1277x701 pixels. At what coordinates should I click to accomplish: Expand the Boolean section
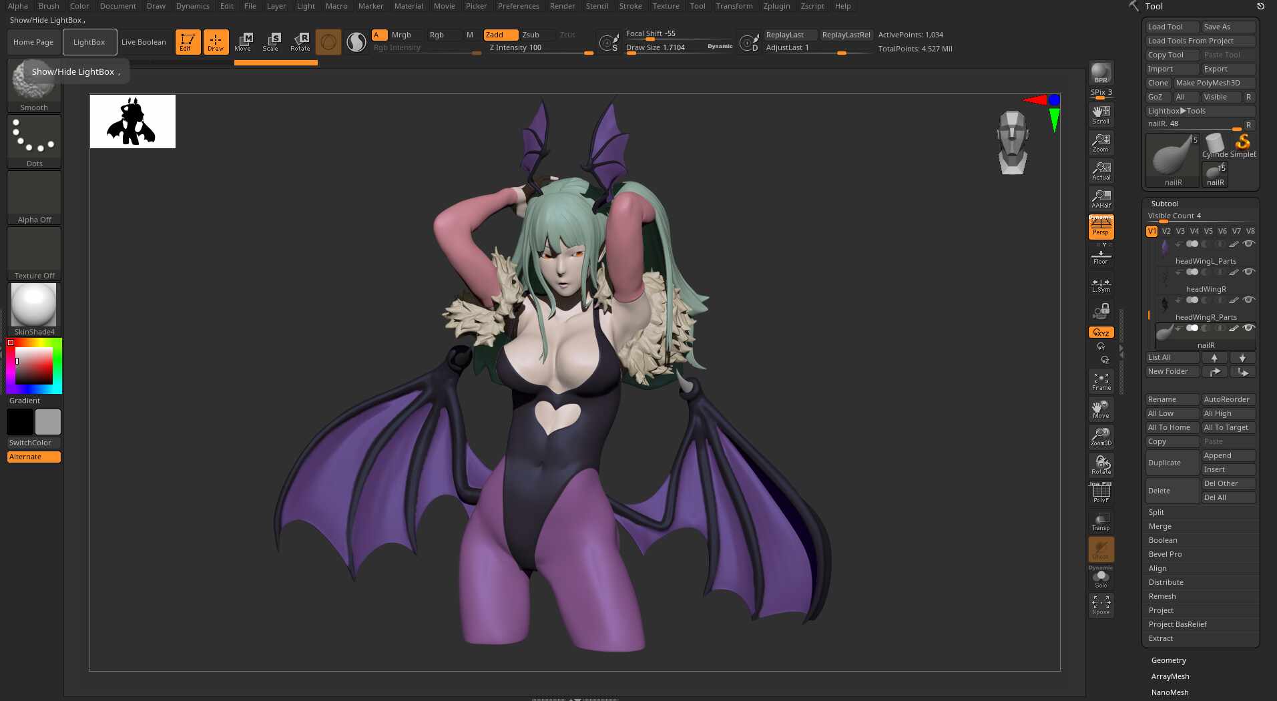pyautogui.click(x=1162, y=540)
